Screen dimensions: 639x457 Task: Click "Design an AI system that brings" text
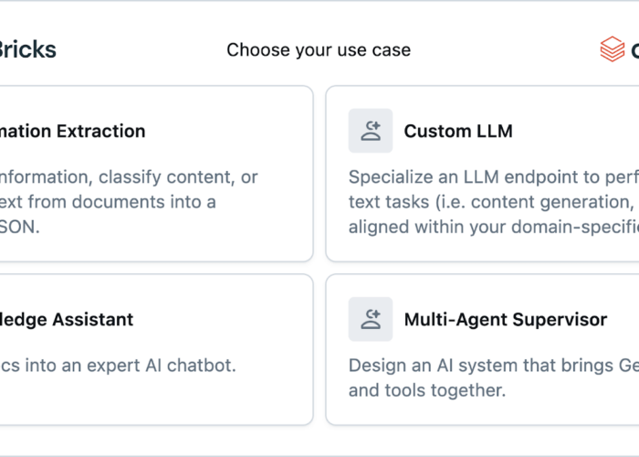click(x=494, y=366)
